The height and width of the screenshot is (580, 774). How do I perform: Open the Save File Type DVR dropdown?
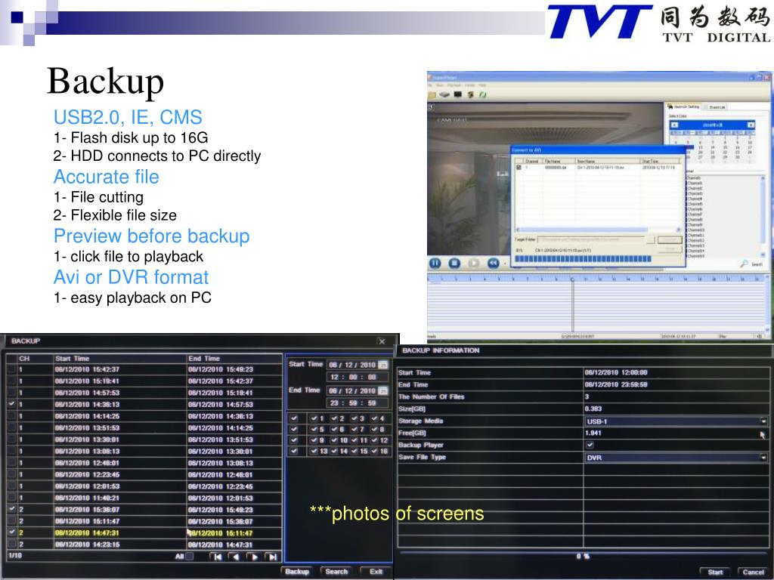pos(763,458)
